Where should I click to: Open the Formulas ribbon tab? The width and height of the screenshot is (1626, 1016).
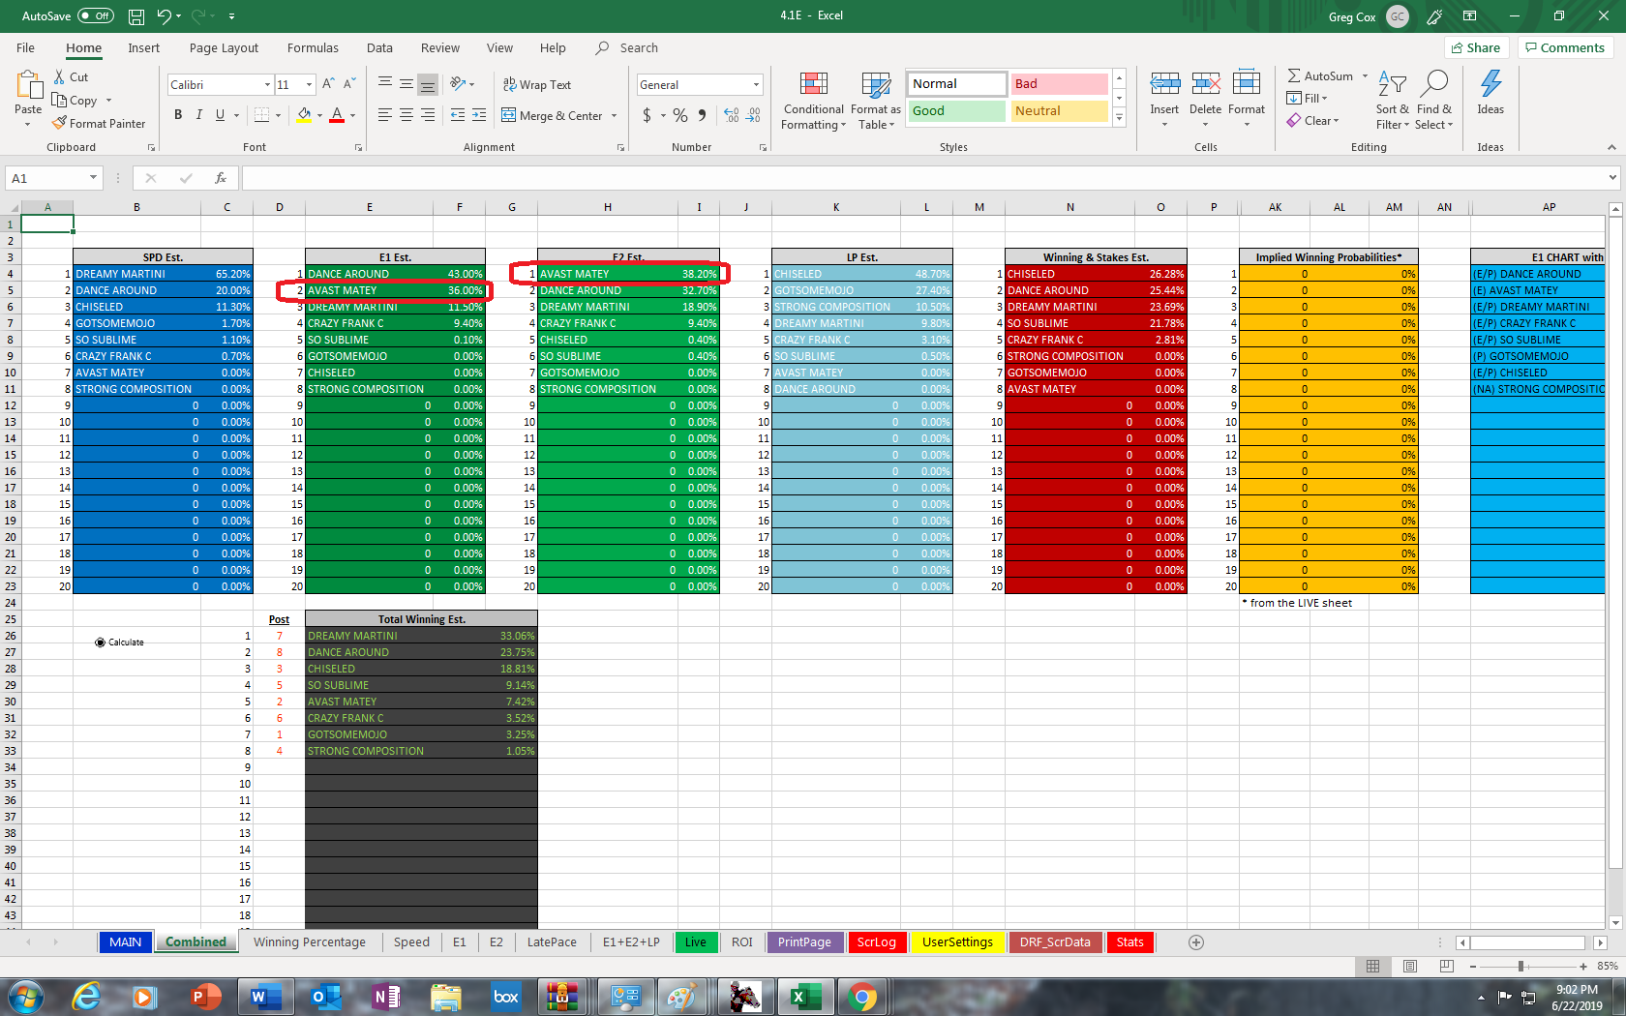tap(313, 48)
